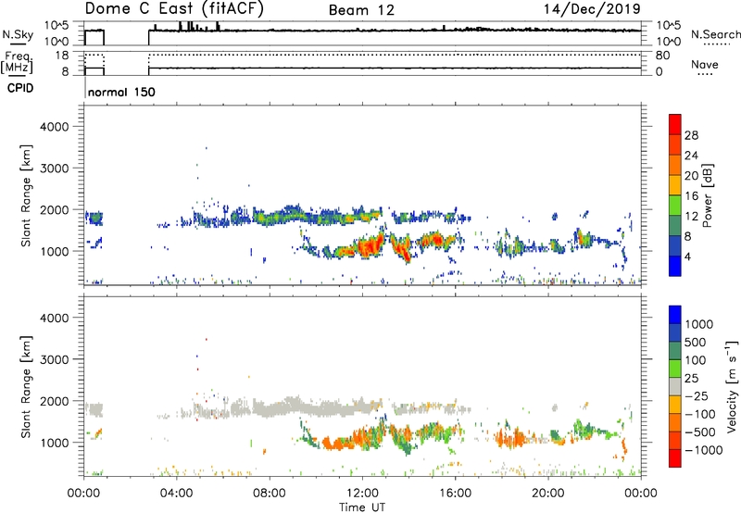Click the "16:00" time axis tick

click(x=456, y=494)
